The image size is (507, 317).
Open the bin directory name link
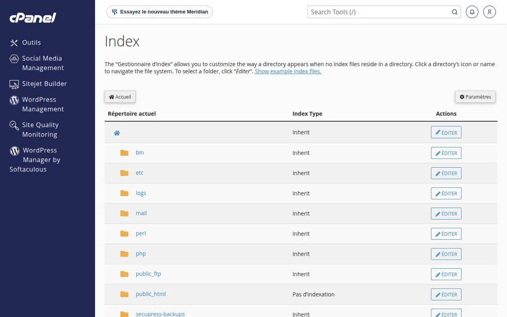[x=140, y=153]
